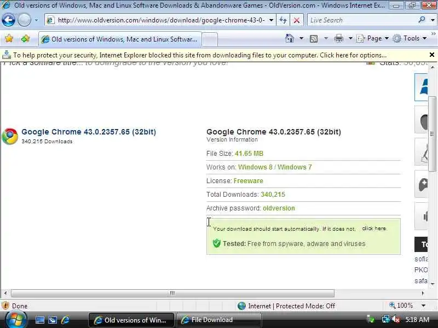The height and width of the screenshot is (328, 438).
Task: Click the red Stop loading icon
Action: [x=297, y=20]
